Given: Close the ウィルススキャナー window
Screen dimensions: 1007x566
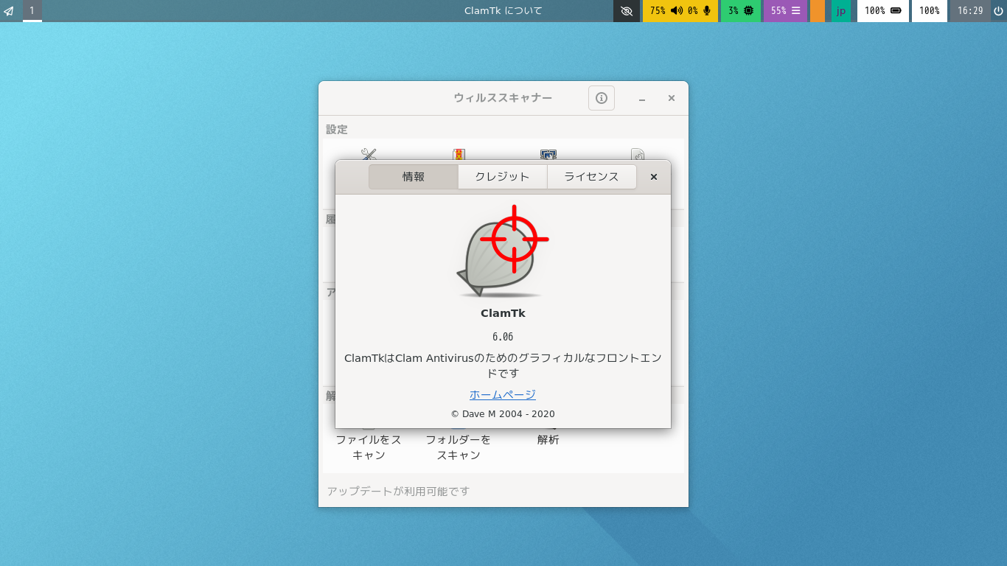Looking at the screenshot, I should click(x=672, y=98).
